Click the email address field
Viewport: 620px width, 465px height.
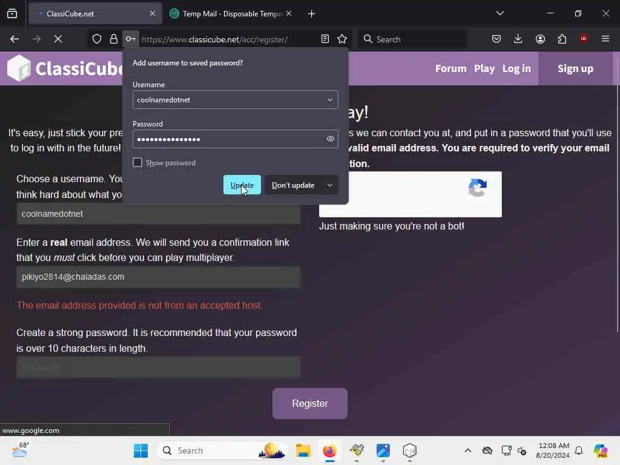tap(158, 277)
